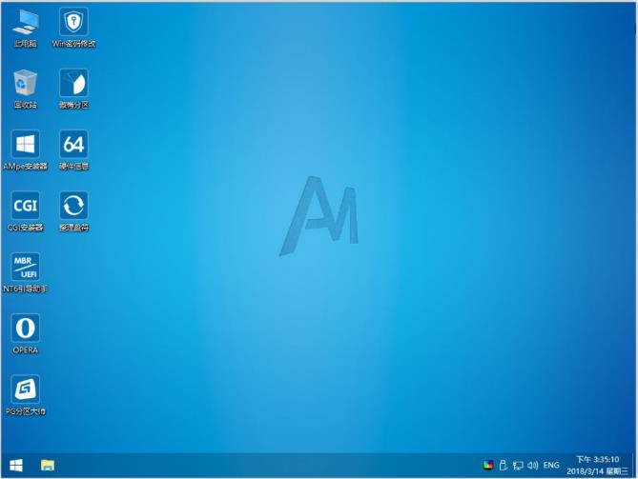
Task: Open the Win password modify tool
Action: tap(73, 28)
